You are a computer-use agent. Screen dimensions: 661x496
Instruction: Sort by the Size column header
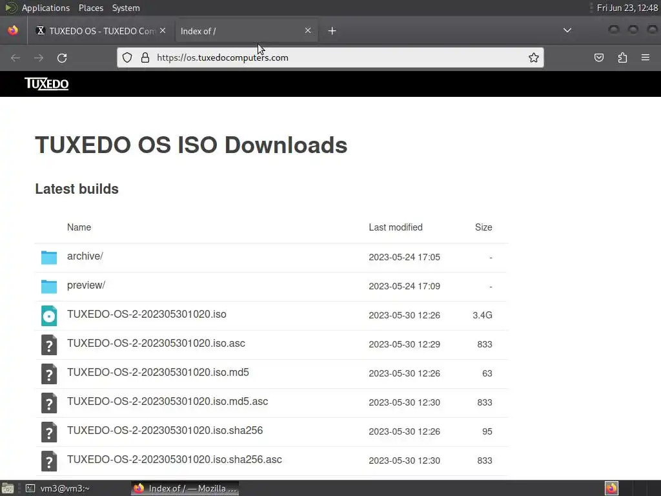tap(483, 227)
